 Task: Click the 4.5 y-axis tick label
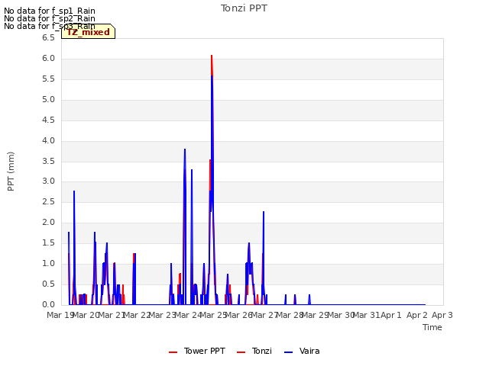(48, 120)
